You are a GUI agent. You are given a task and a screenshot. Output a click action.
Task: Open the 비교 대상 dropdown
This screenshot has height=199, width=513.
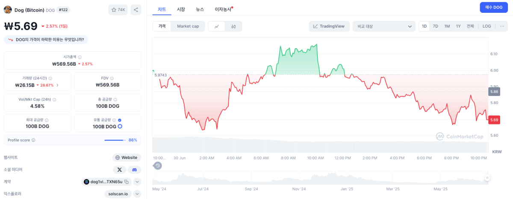384,26
